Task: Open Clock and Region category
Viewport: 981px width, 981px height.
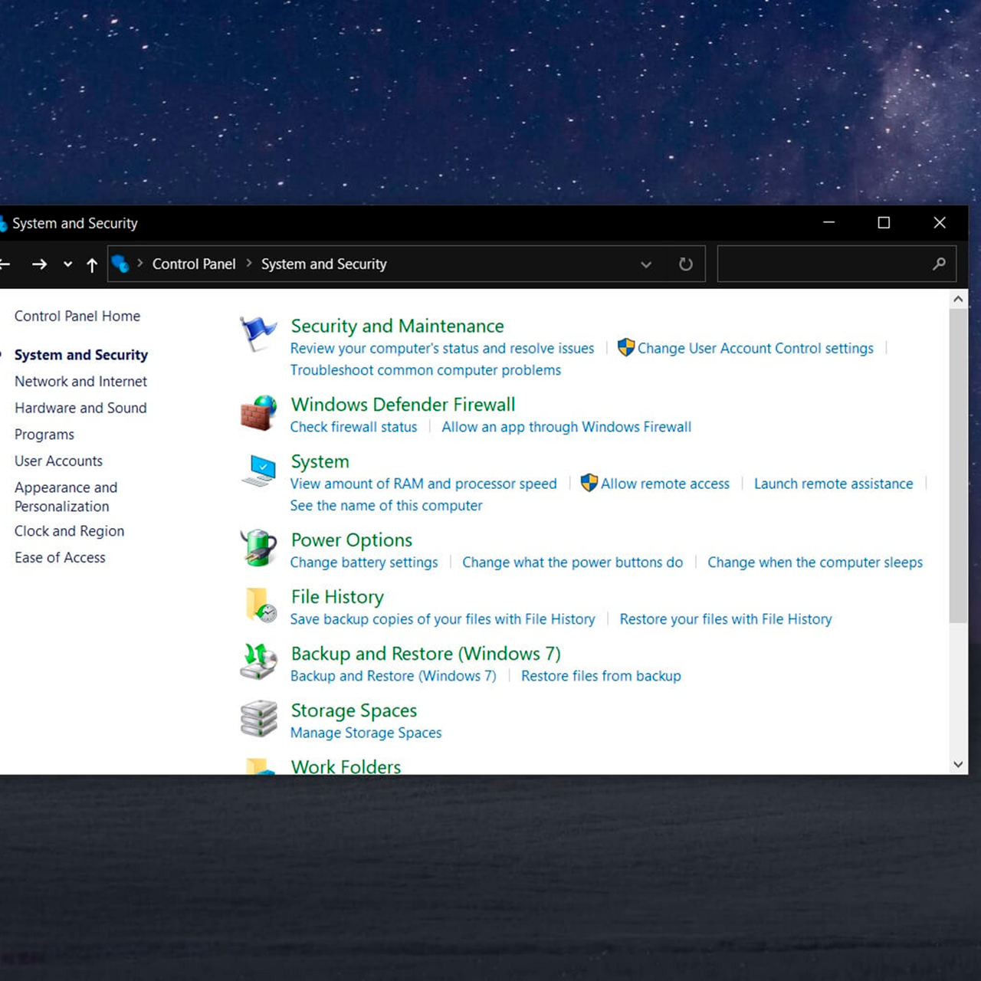Action: pos(69,531)
